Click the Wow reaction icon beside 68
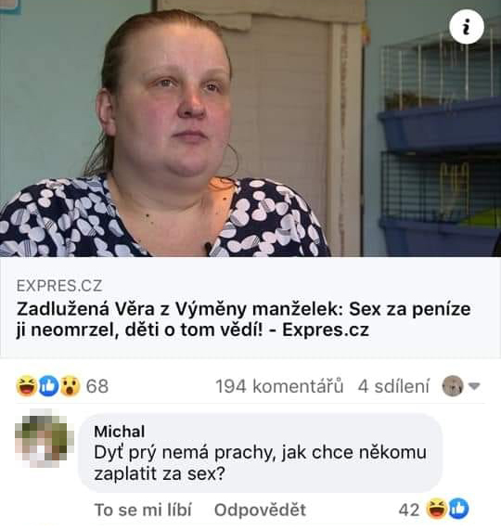Image resolution: width=501 pixels, height=530 pixels. pyautogui.click(x=70, y=386)
